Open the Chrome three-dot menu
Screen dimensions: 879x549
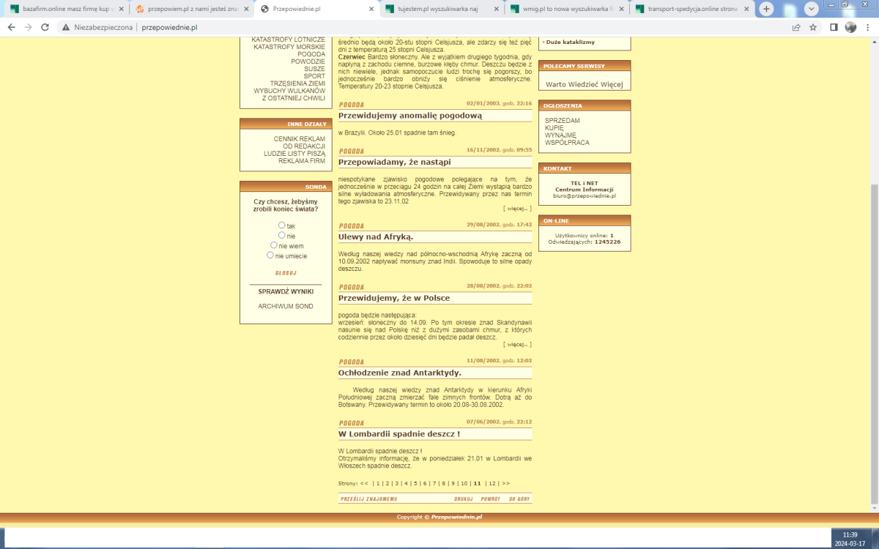(868, 27)
